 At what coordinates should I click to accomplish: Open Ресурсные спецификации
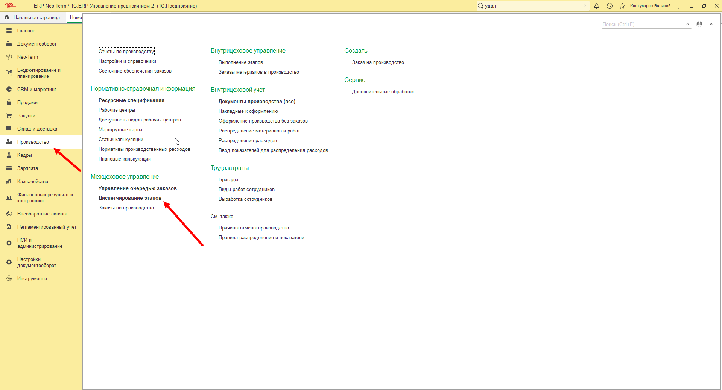[131, 100]
